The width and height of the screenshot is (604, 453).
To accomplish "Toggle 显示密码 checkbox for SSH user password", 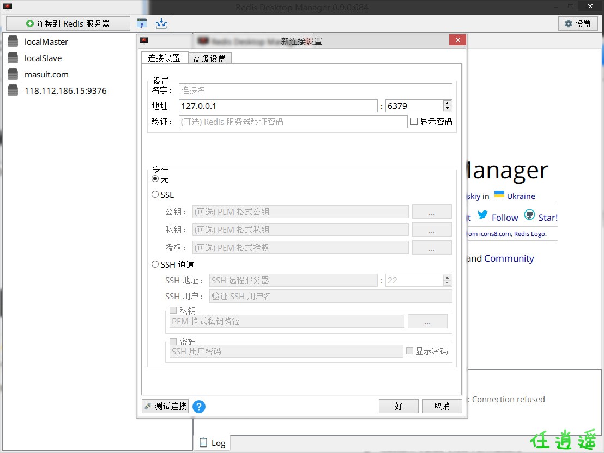I will click(x=410, y=351).
